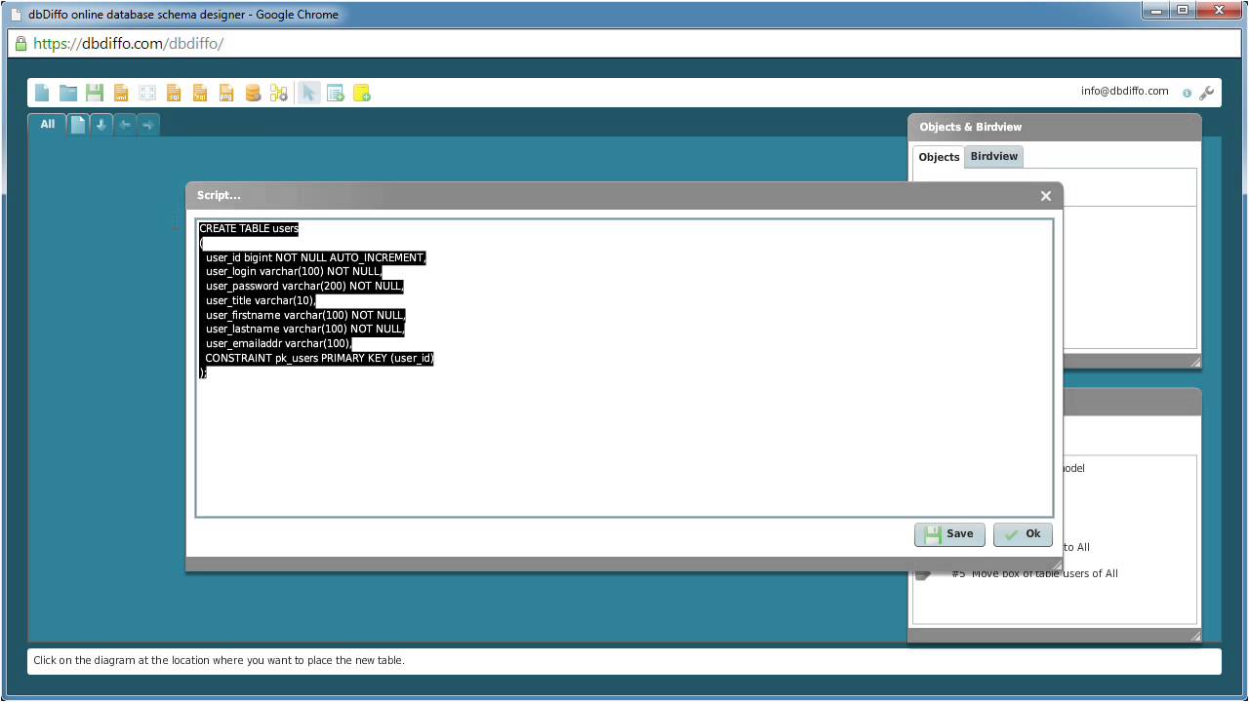
Task: Click the 'CREATE TABLE users' line
Action: point(249,229)
